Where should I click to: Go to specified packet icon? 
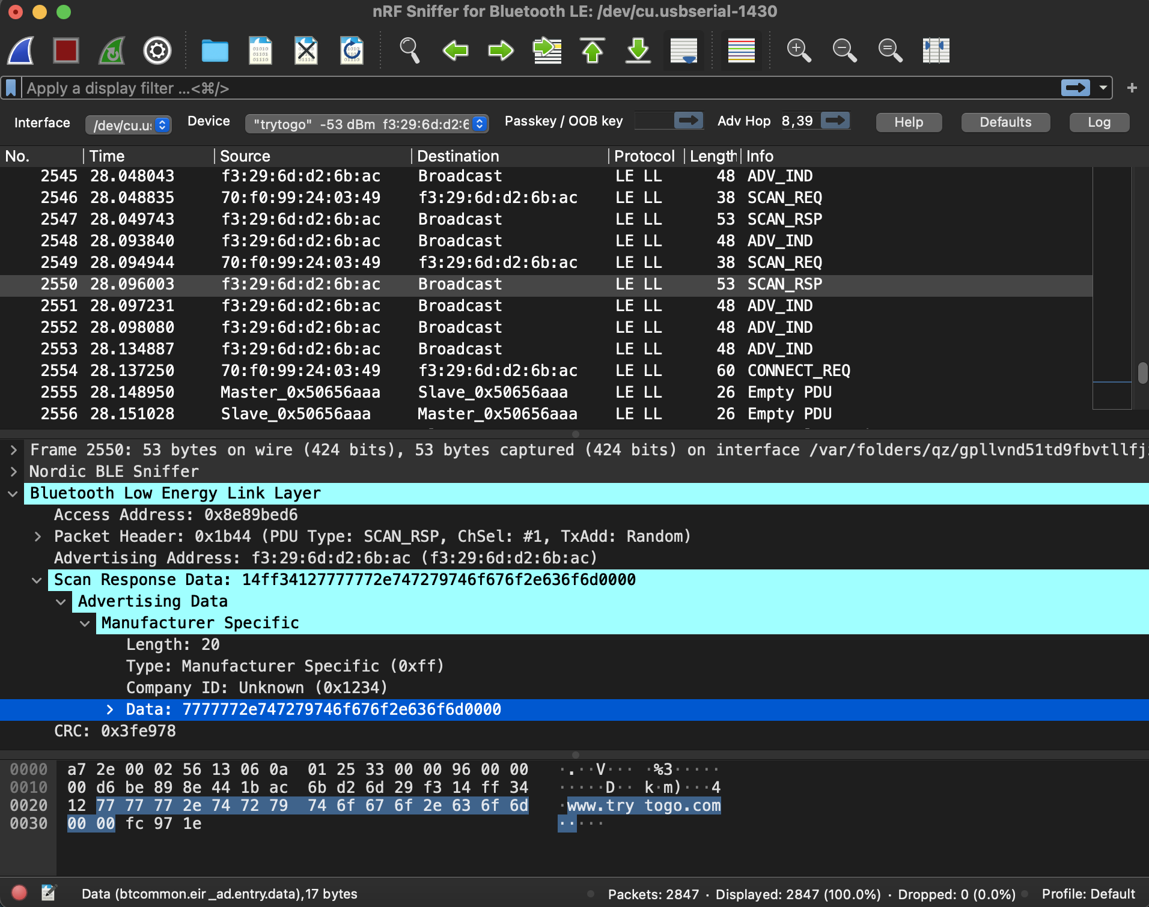coord(547,50)
